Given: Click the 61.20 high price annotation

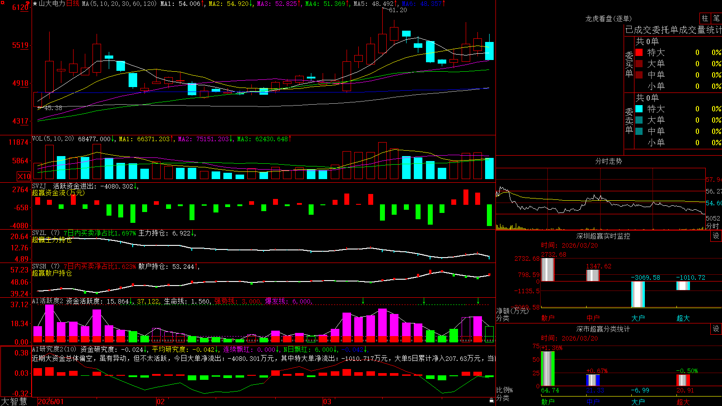Looking at the screenshot, I should tap(398, 10).
